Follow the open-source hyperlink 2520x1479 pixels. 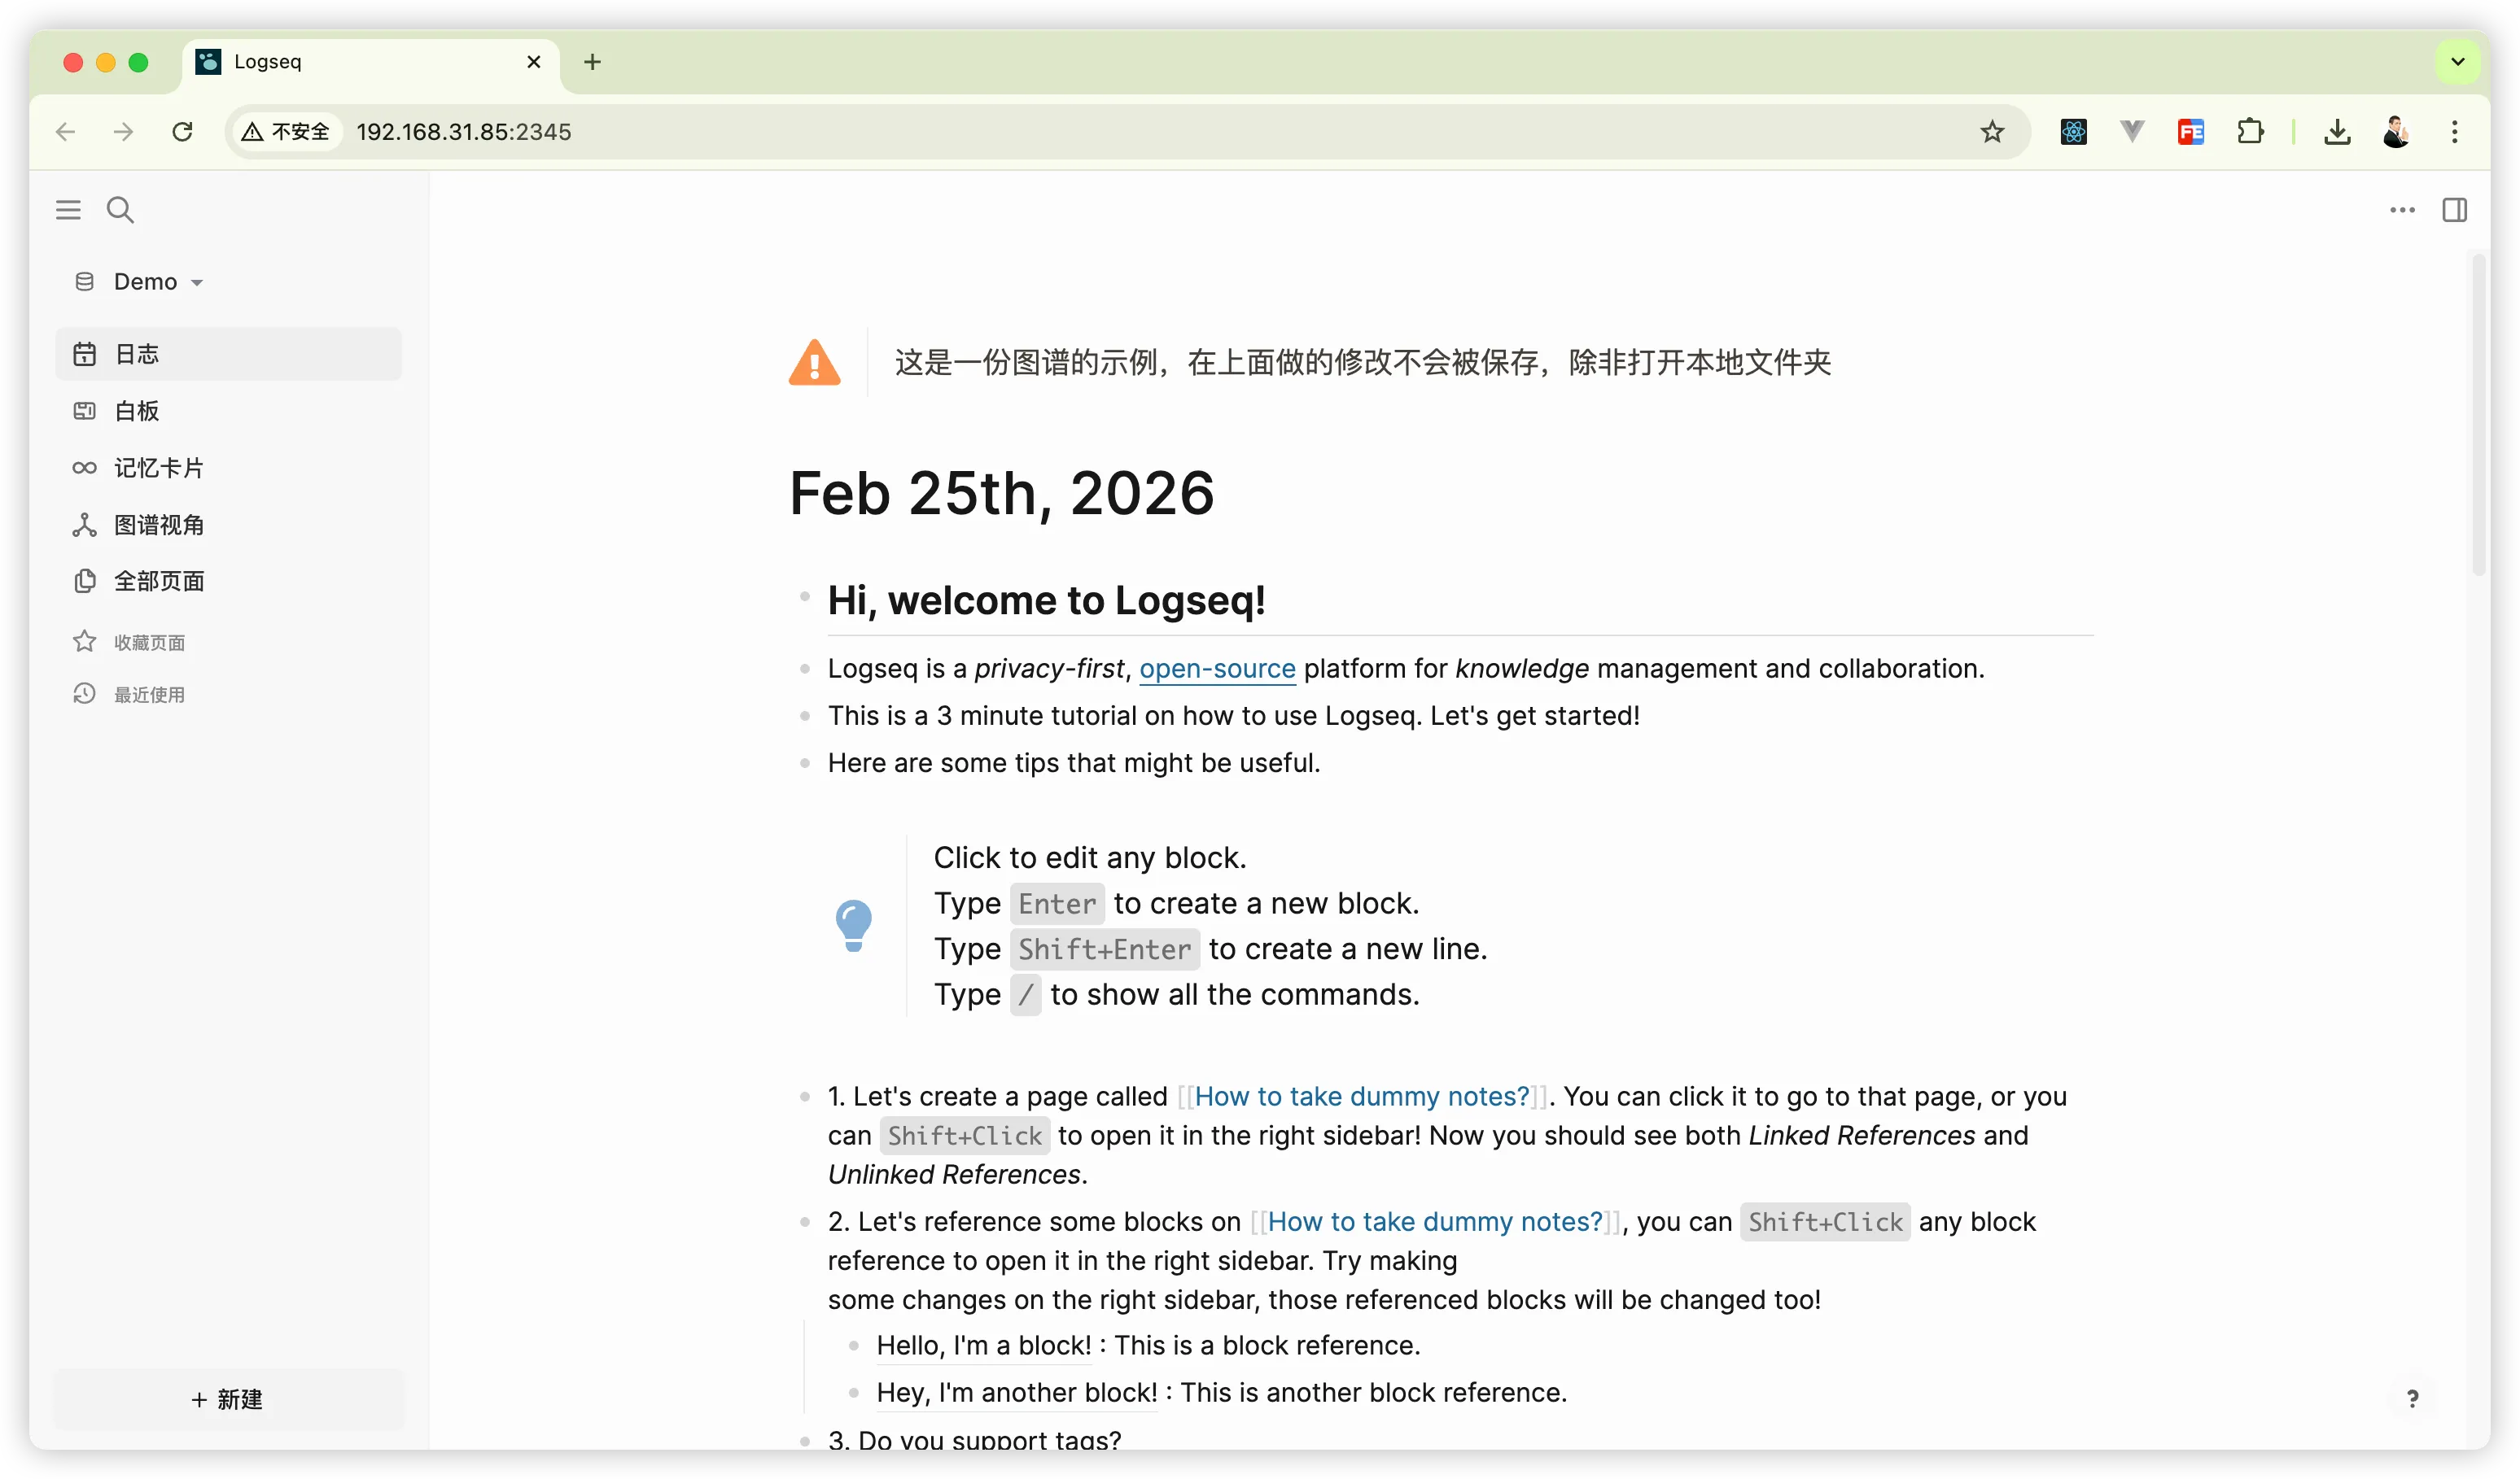(x=1217, y=669)
